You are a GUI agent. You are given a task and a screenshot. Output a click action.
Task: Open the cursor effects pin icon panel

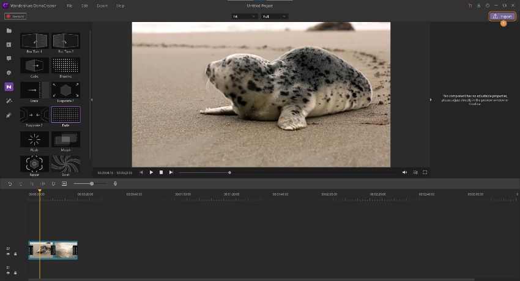click(9, 115)
